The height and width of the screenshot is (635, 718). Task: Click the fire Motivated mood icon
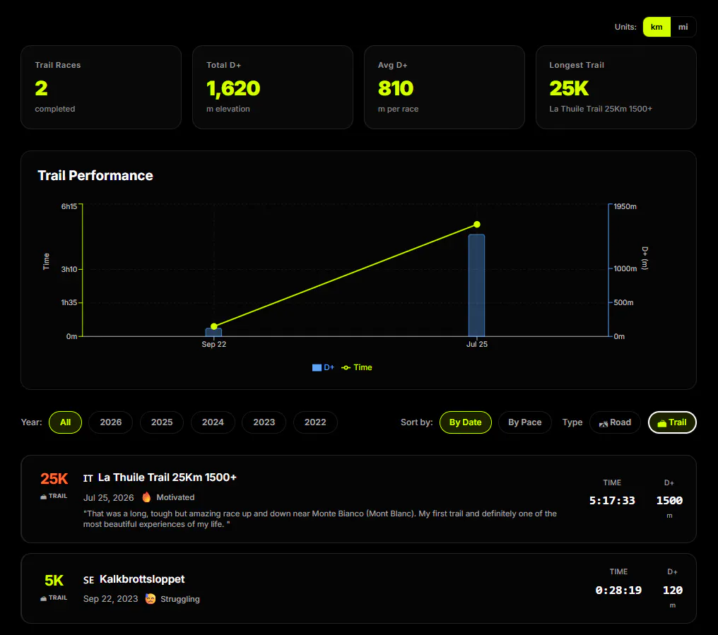coord(146,497)
